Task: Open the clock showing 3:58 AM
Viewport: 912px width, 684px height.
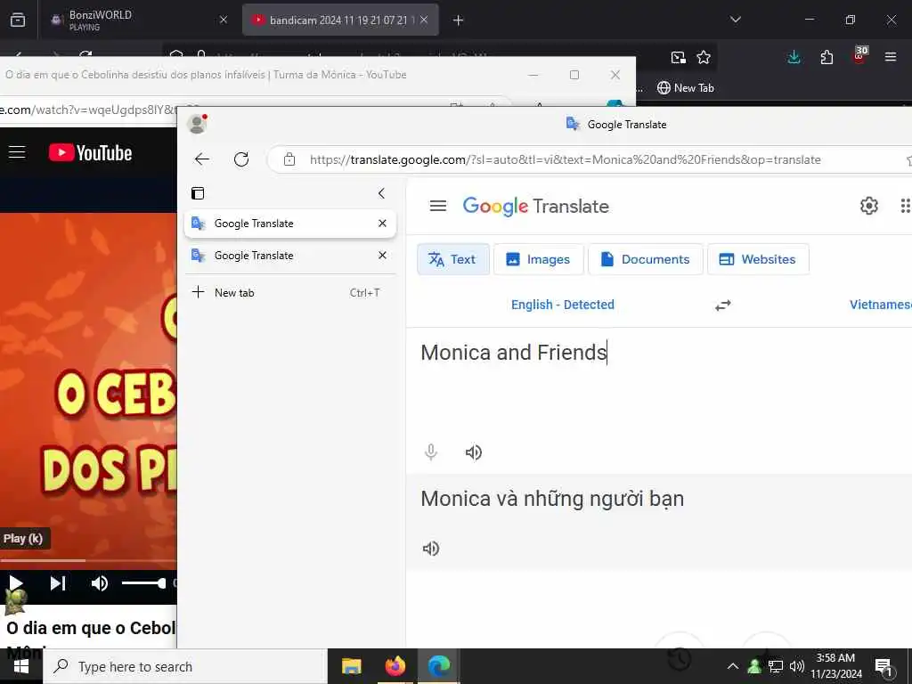Action: click(835, 666)
